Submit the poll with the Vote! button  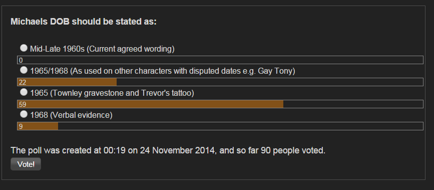pyautogui.click(x=26, y=164)
